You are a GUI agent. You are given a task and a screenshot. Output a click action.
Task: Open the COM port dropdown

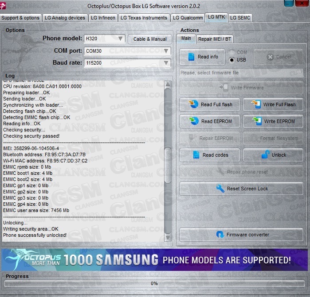[x=166, y=51]
